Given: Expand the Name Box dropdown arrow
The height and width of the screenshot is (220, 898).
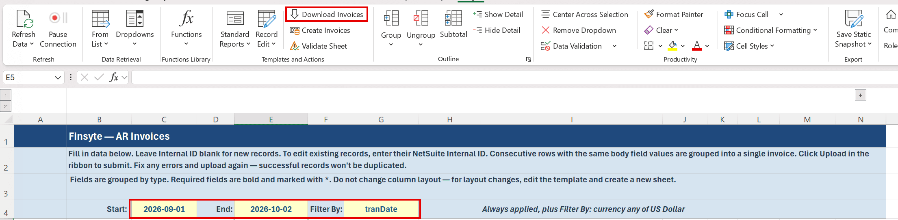Looking at the screenshot, I should [58, 77].
